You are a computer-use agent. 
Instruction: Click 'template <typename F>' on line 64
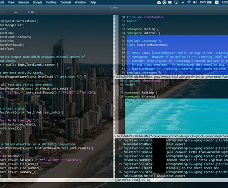click(144, 73)
